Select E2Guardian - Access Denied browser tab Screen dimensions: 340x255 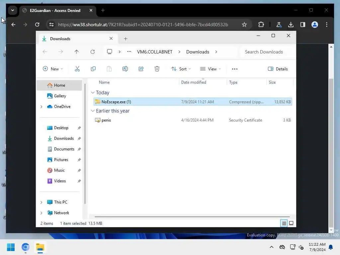coord(58,10)
